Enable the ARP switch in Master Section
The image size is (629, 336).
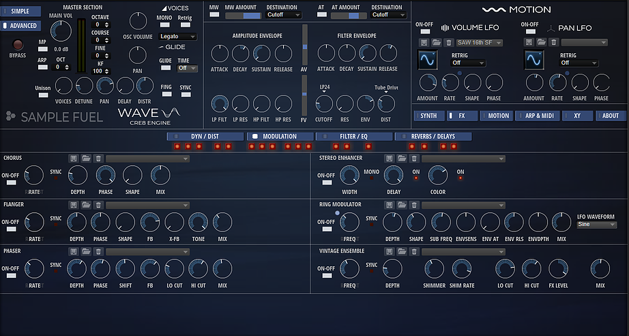(43, 67)
